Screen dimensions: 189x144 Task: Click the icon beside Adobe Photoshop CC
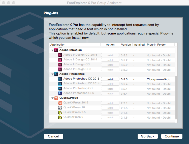click(x=60, y=89)
